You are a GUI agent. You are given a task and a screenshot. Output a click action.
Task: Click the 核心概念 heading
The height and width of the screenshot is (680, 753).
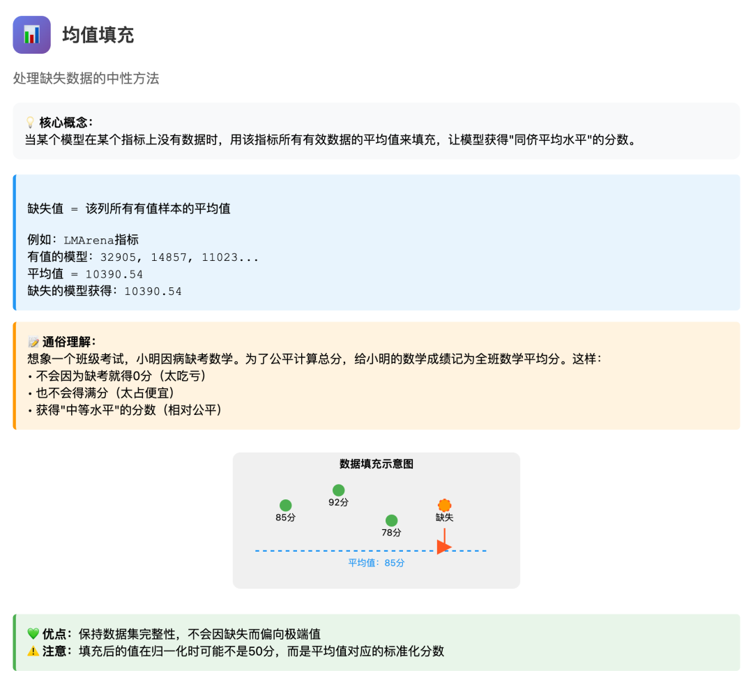(x=66, y=123)
